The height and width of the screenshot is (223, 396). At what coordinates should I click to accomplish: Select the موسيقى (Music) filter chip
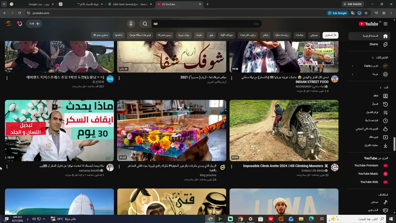[314, 35]
